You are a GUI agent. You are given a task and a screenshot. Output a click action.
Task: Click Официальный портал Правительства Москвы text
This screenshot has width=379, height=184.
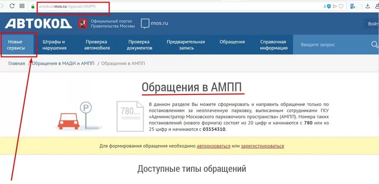(x=113, y=24)
